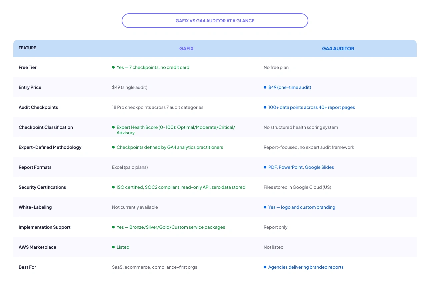430x293 pixels.
Task: Select the Entry Price row label
Action: pyautogui.click(x=30, y=87)
